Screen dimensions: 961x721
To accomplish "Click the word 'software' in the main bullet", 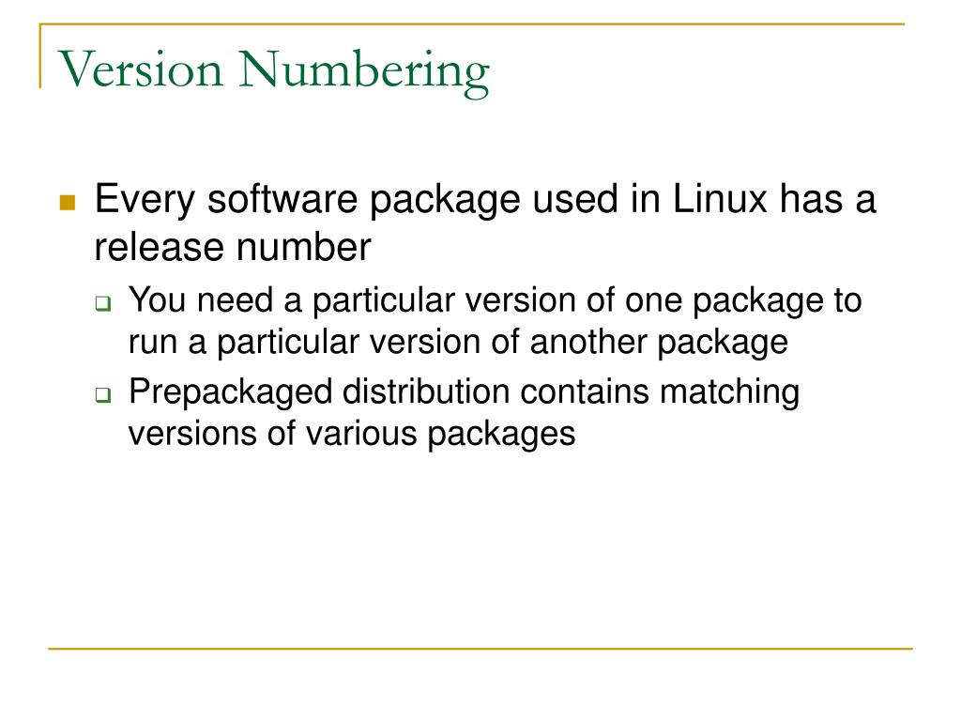I will pos(282,199).
